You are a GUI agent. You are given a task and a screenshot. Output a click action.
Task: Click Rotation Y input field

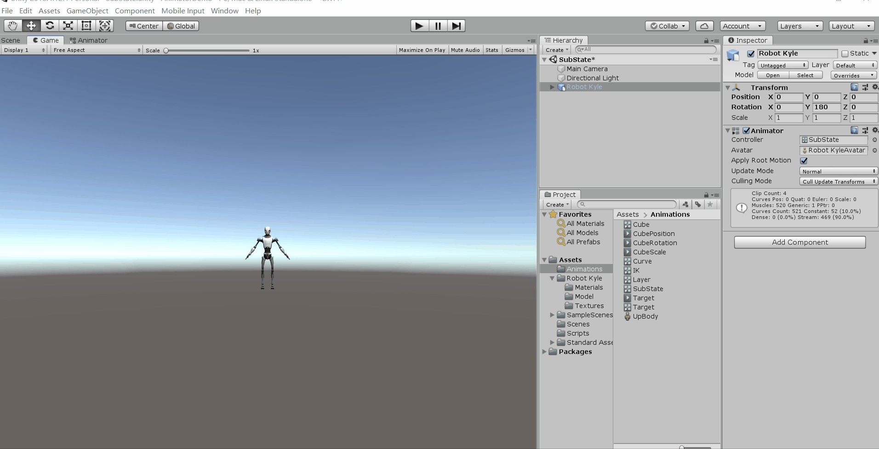pos(827,107)
